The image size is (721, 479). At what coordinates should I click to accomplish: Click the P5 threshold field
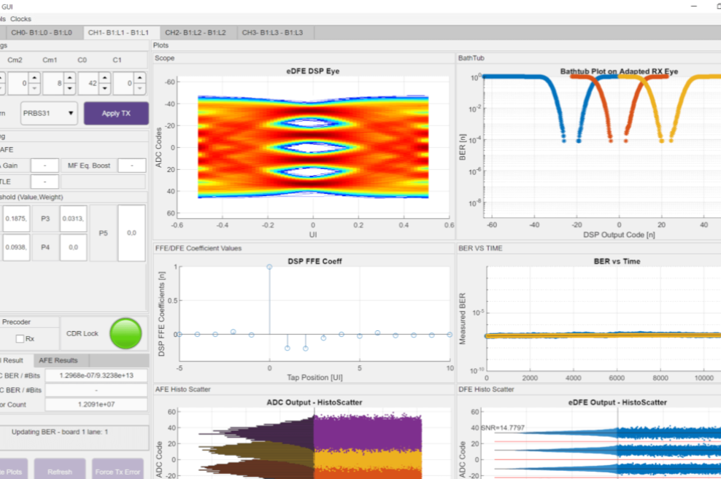pos(131,233)
